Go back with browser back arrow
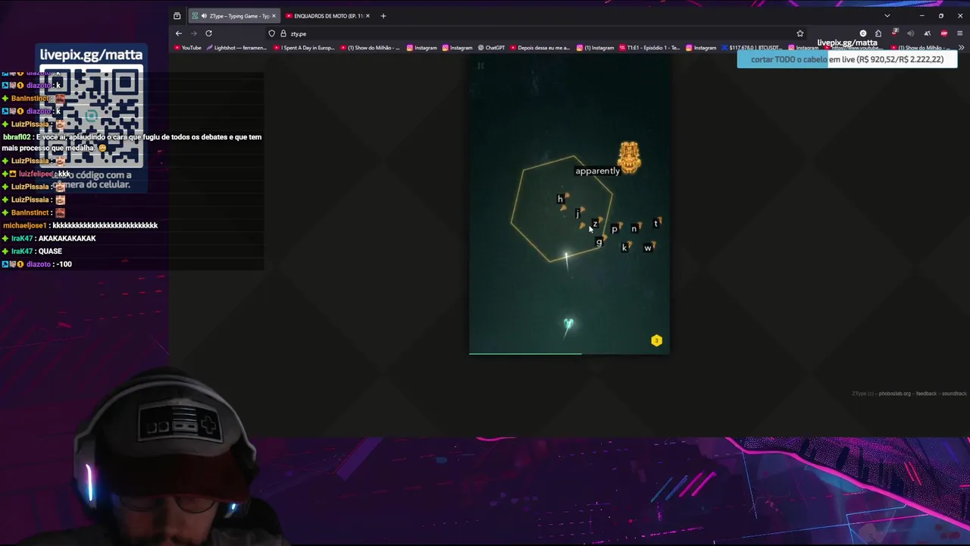This screenshot has width=970, height=546. [x=179, y=33]
